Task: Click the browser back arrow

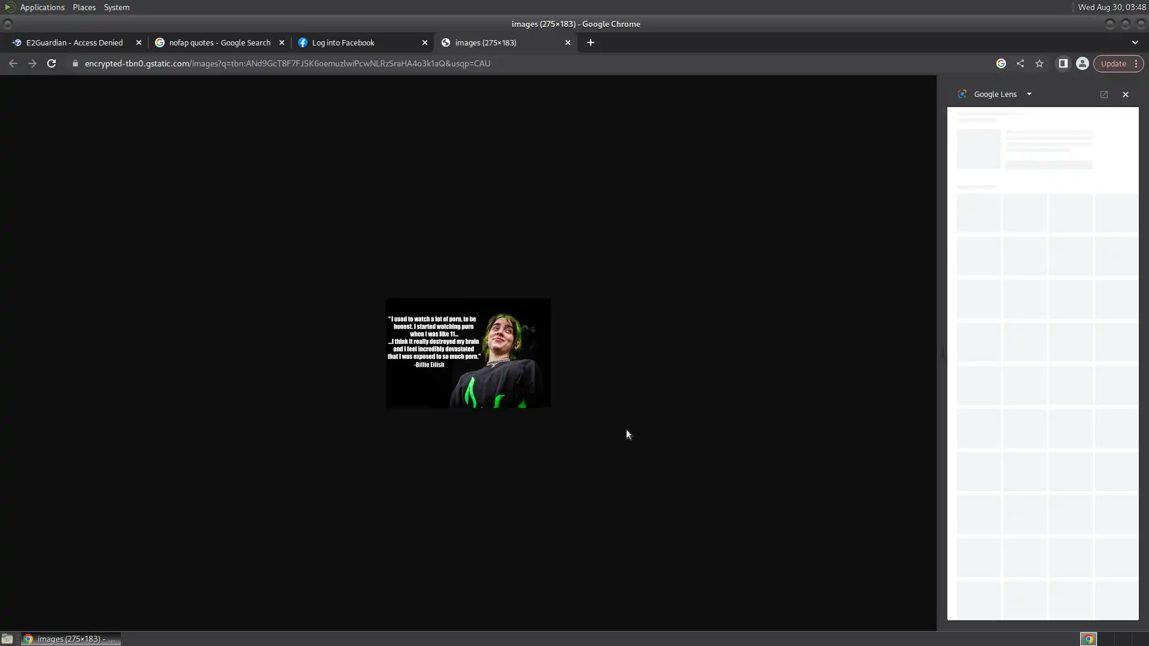Action: pyautogui.click(x=13, y=63)
